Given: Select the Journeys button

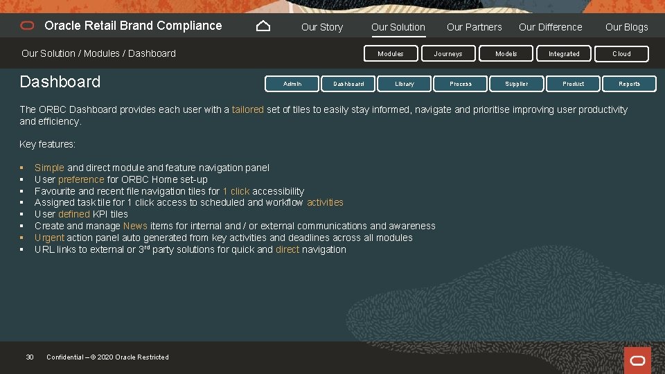Looking at the screenshot, I should pyautogui.click(x=448, y=54).
